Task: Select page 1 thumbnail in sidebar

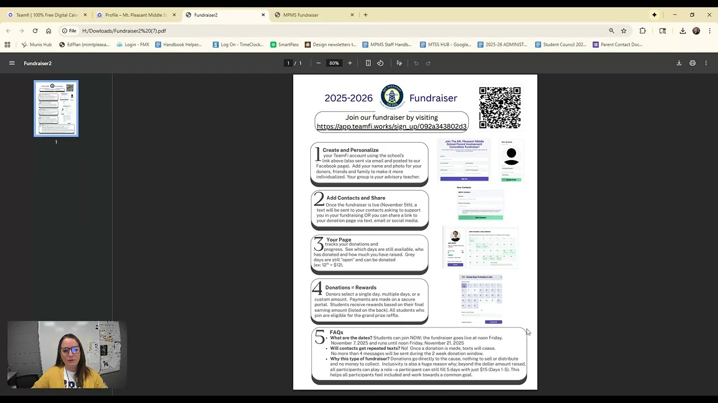Action: [x=56, y=109]
